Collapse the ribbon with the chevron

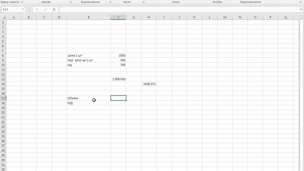coord(300,2)
